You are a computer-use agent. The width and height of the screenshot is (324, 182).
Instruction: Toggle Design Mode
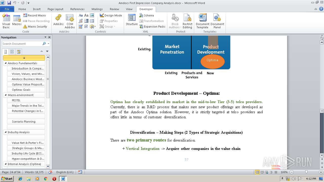[111, 15]
